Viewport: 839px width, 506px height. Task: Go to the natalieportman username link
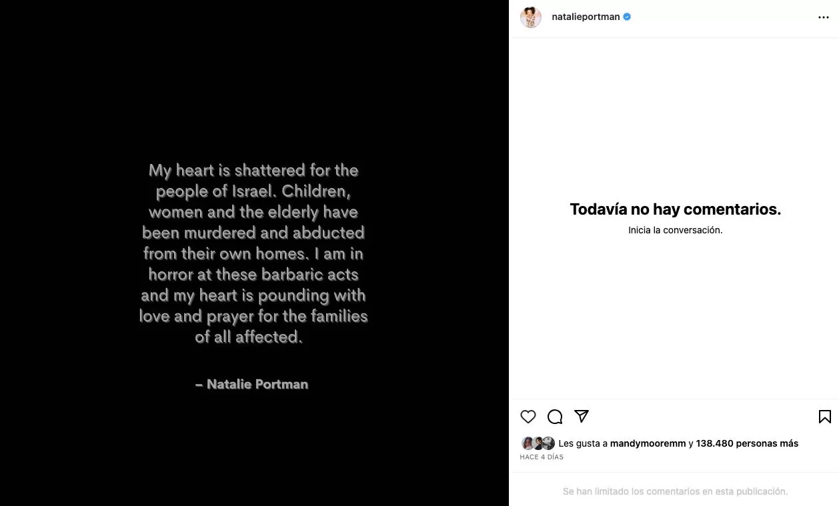pos(586,17)
